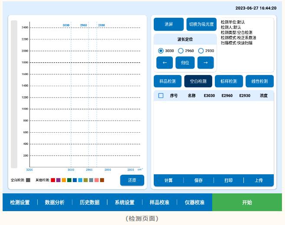The image size is (285, 225).
Task: Switch to 空白检测 tab
Action: pos(198,81)
